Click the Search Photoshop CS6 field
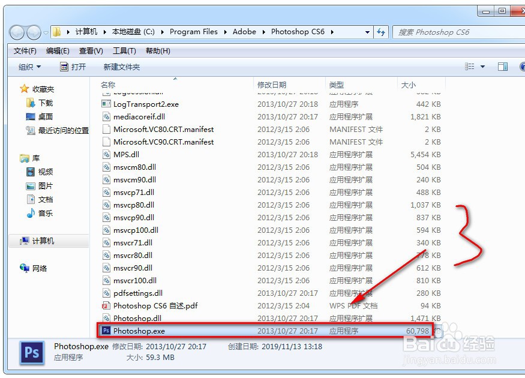The height and width of the screenshot is (378, 525). [459, 32]
